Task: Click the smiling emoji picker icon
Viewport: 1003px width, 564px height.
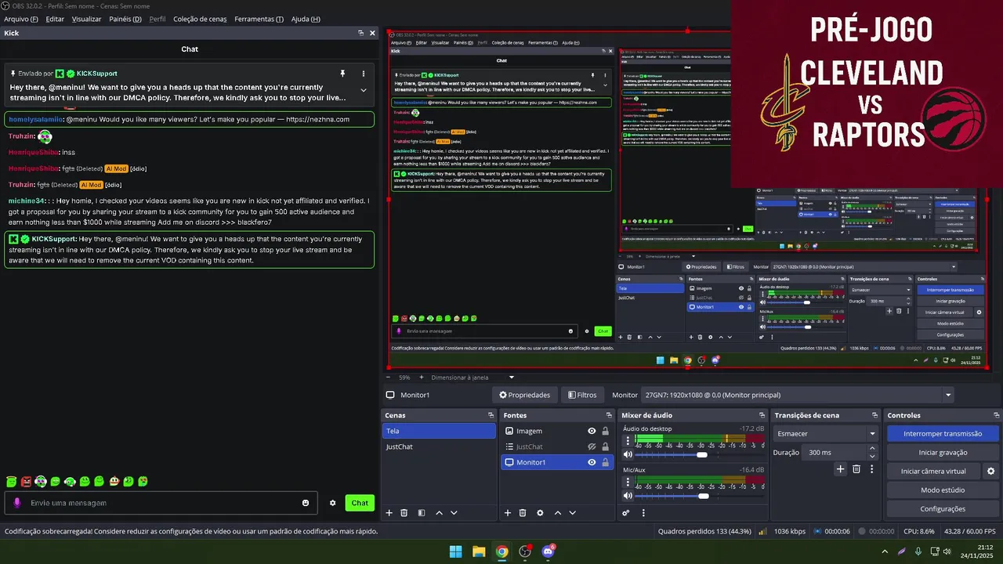Action: (x=306, y=503)
